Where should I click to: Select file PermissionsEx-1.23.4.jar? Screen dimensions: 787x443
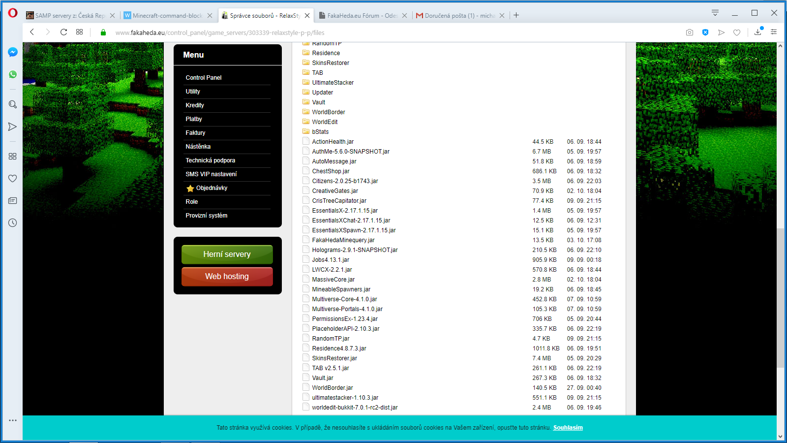coord(345,319)
